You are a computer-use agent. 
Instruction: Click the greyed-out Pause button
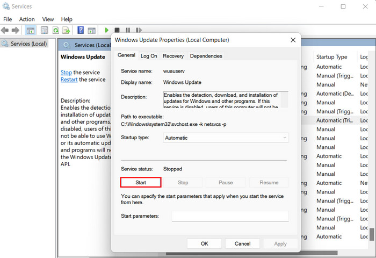pyautogui.click(x=226, y=183)
